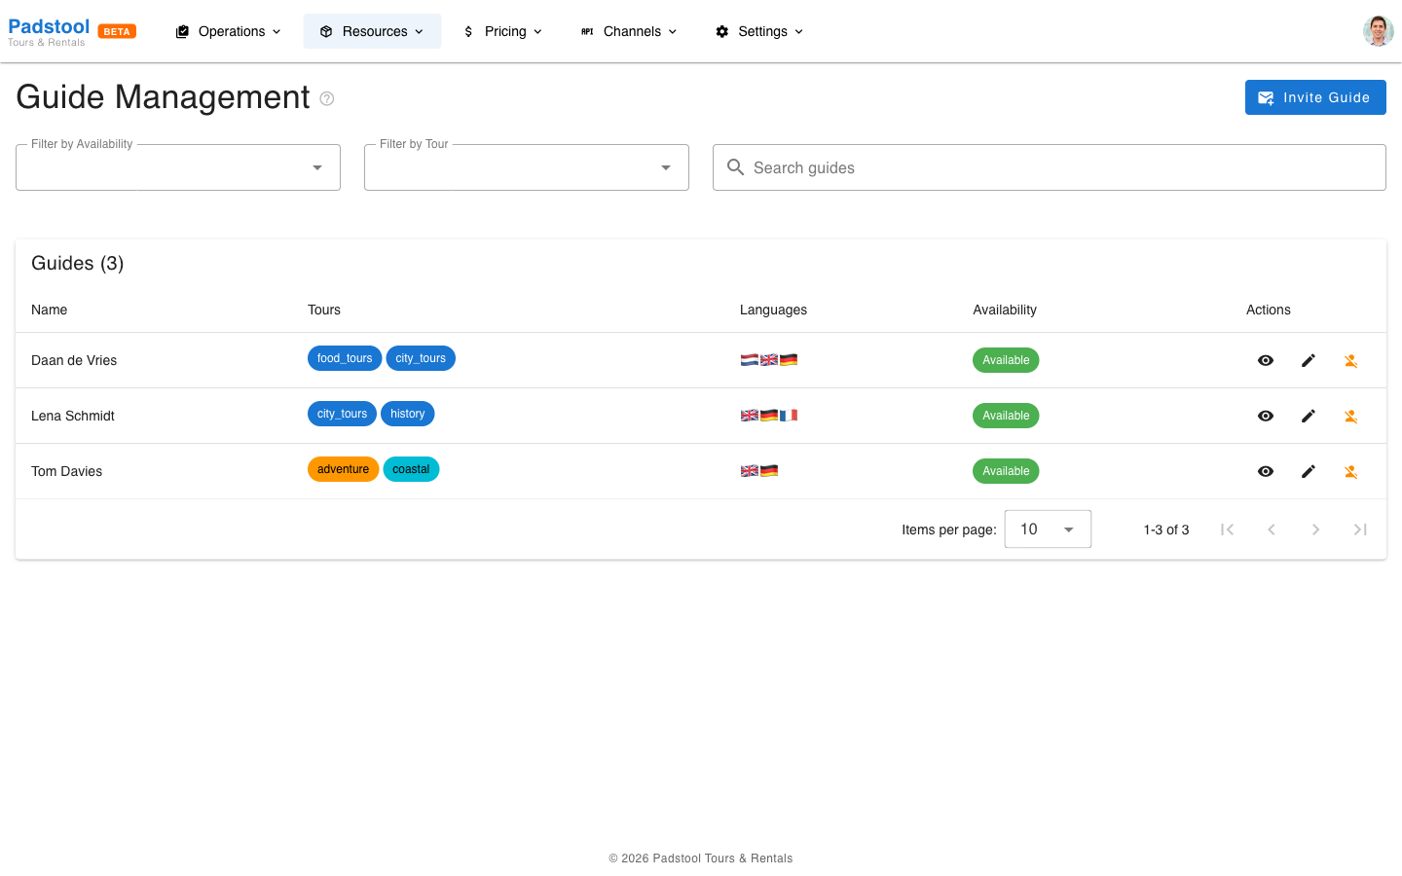View details for Tom Davies
1402x876 pixels.
pos(1266,471)
